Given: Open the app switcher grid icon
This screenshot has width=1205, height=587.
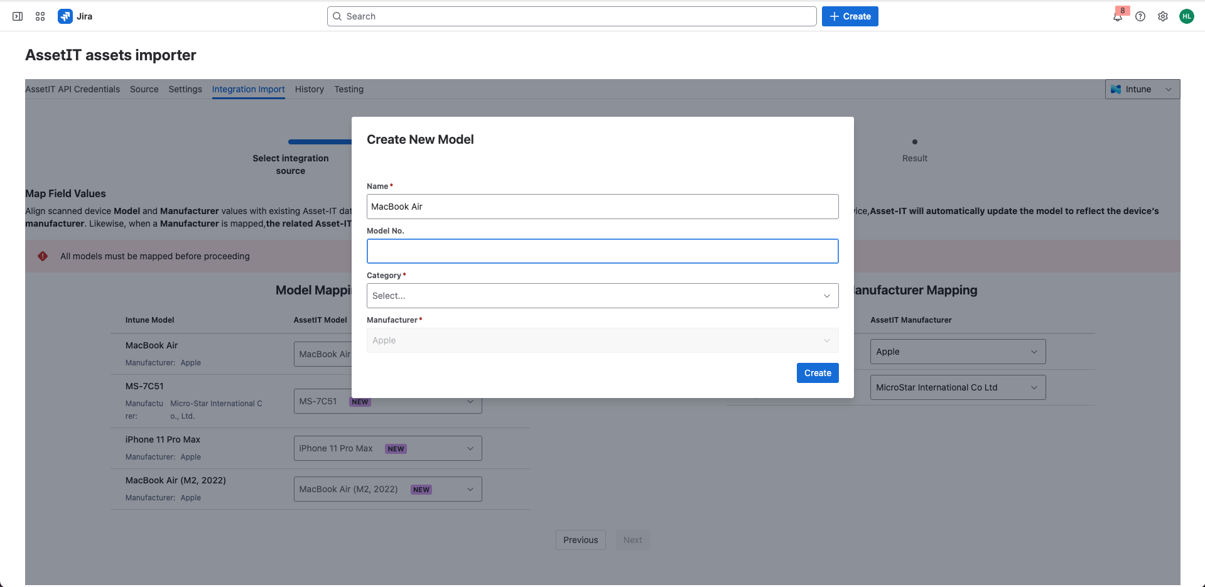Looking at the screenshot, I should [40, 16].
